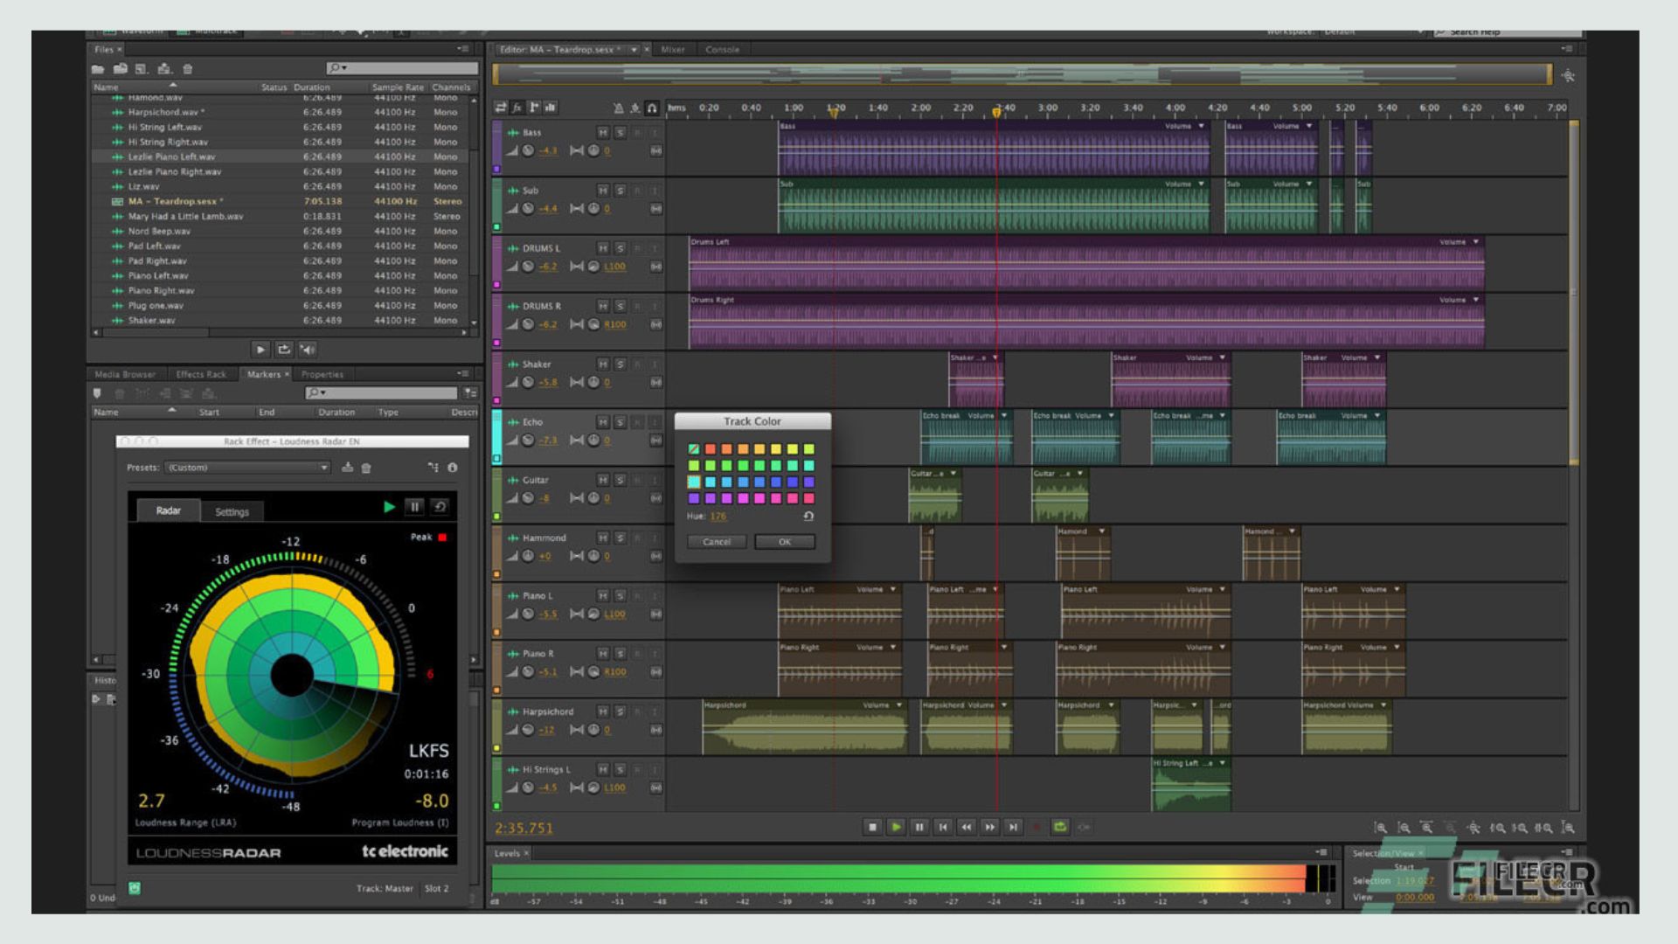Screen dimensions: 1678x944
Task: Click the Import File icon in Files panel
Action: [x=121, y=69]
